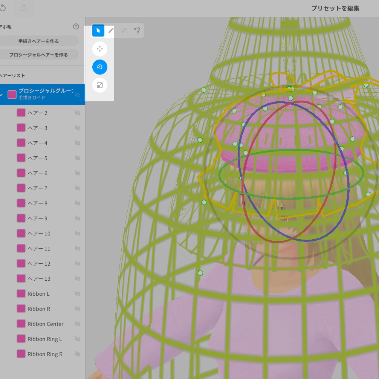This screenshot has width=379, height=379.
Task: Activate the scale gizmo tool
Action: point(100,85)
